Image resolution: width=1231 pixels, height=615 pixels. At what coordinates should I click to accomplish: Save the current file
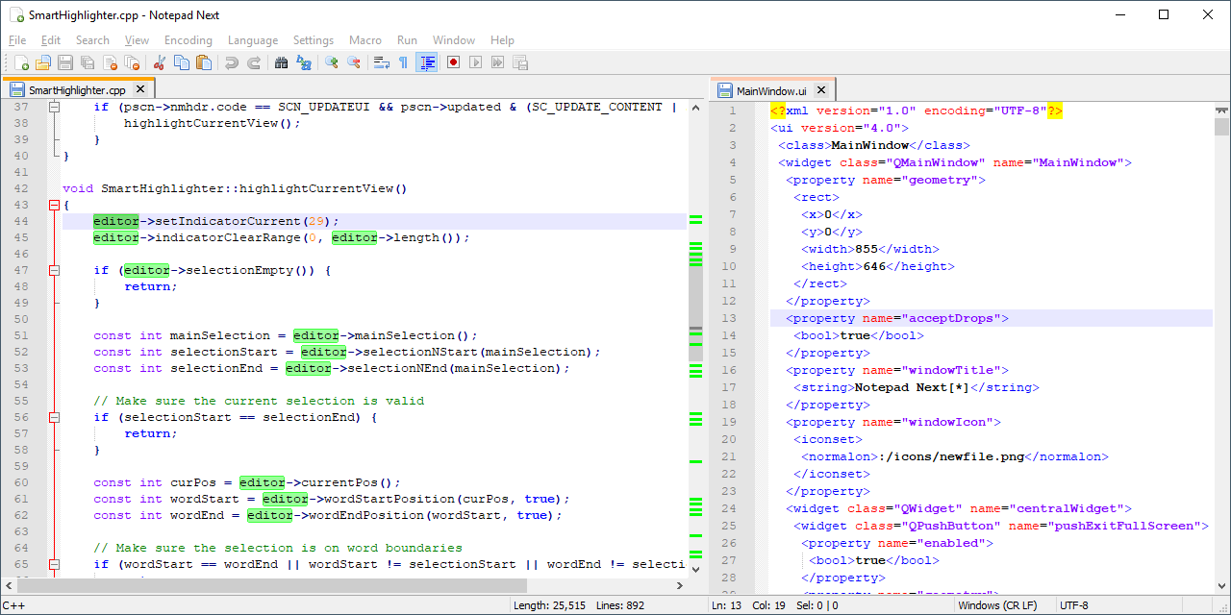64,61
